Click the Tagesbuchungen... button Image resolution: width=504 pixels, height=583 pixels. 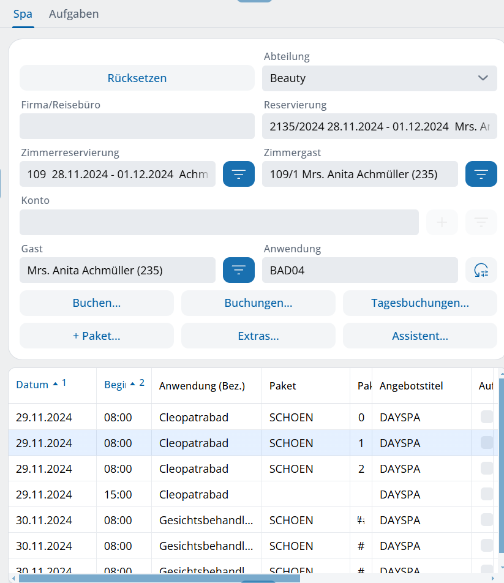[419, 303]
